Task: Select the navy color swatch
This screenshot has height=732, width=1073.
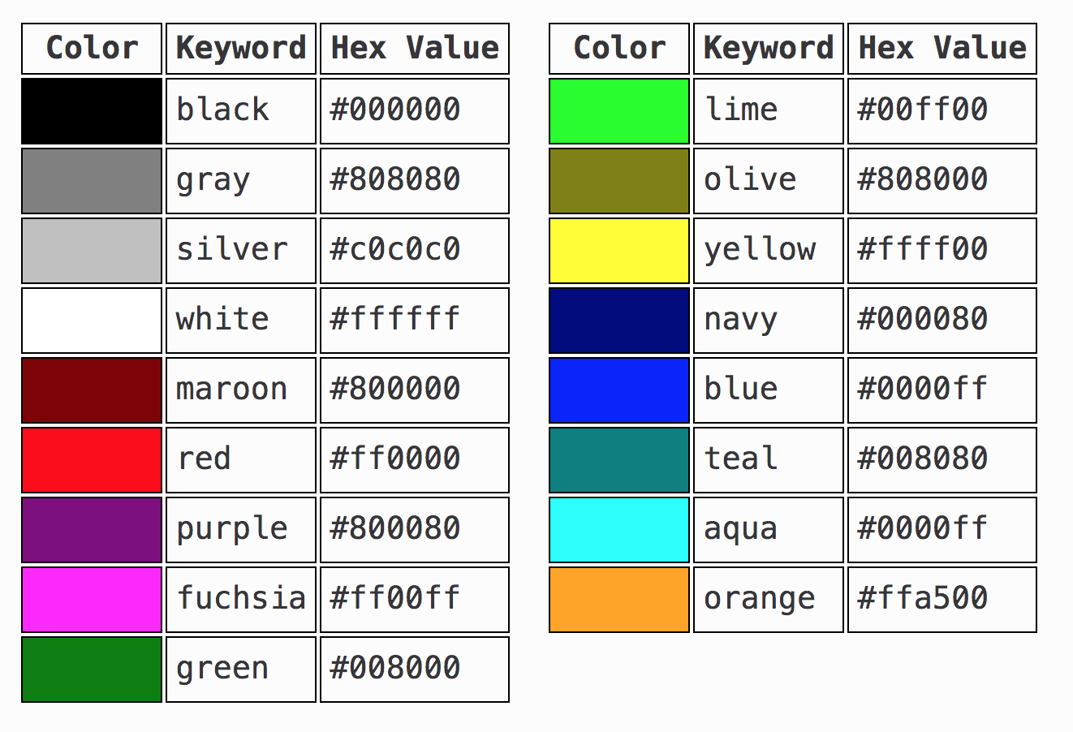Action: (x=619, y=321)
